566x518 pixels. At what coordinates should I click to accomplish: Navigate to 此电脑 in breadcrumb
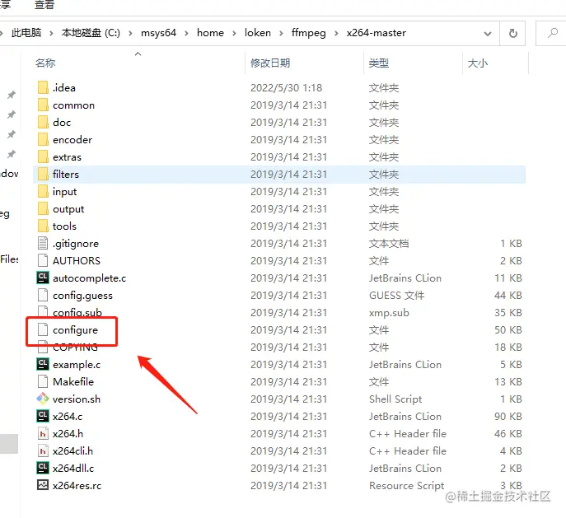(26, 33)
